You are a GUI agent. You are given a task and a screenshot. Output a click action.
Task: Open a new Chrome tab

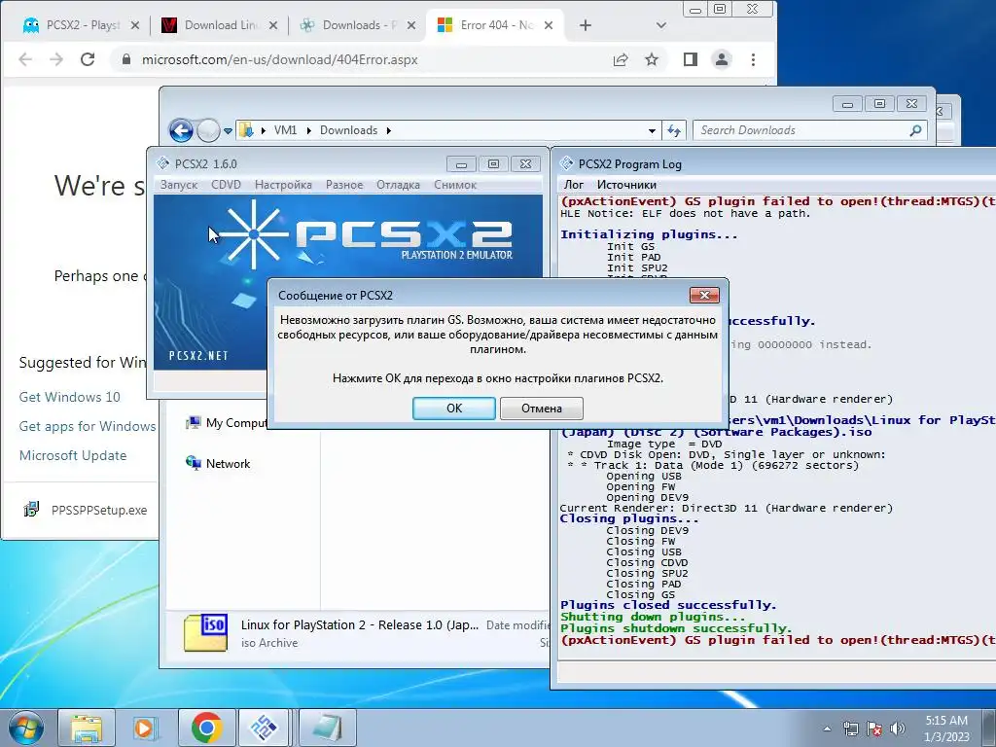(x=586, y=25)
